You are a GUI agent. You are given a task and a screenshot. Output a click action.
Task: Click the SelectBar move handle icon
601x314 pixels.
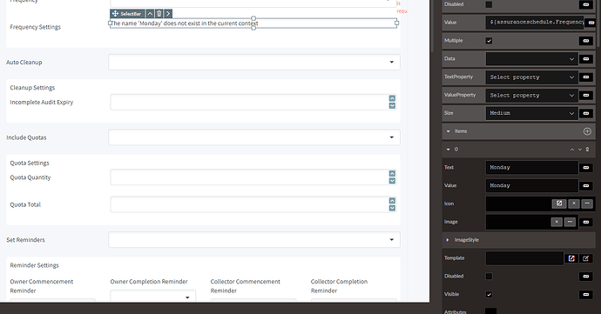tap(115, 14)
